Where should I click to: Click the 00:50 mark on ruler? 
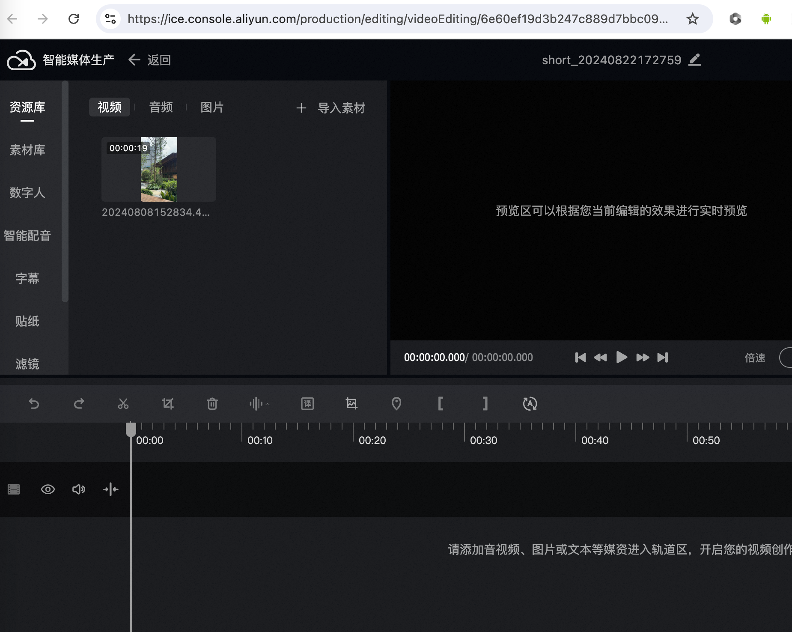click(x=706, y=440)
